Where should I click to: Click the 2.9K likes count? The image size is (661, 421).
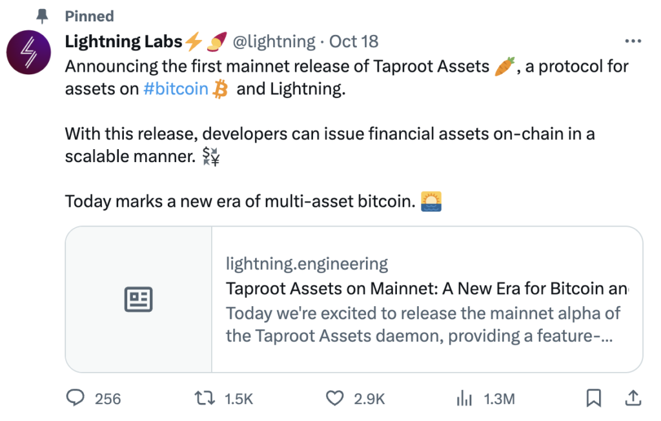369,398
